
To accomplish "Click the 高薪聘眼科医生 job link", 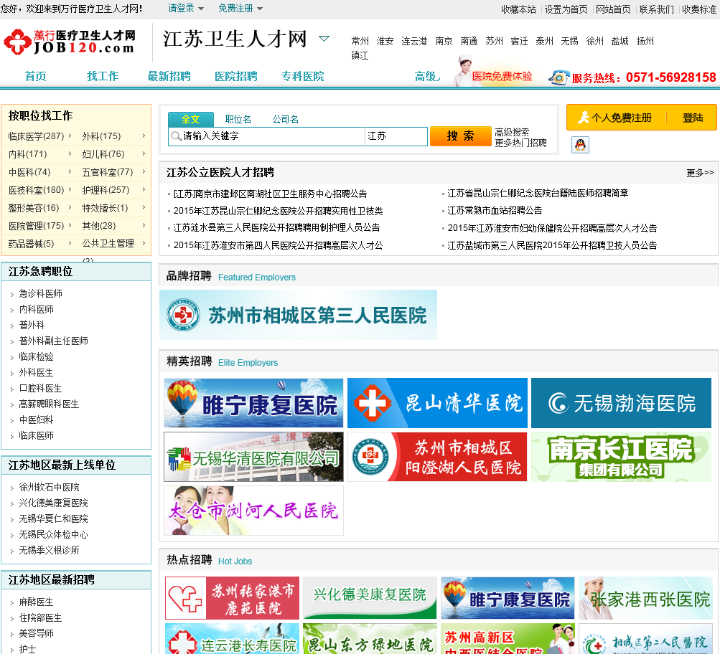I will (49, 404).
